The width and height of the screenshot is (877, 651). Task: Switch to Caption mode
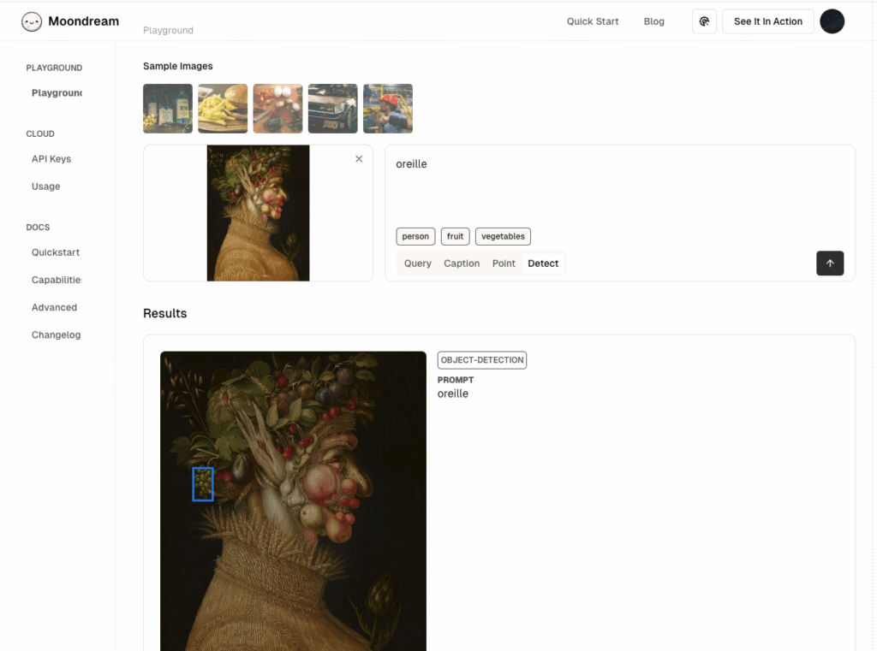pyautogui.click(x=462, y=263)
